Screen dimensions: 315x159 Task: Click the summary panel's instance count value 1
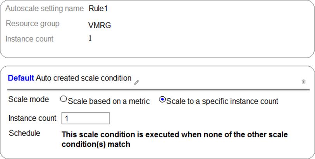pos(90,38)
